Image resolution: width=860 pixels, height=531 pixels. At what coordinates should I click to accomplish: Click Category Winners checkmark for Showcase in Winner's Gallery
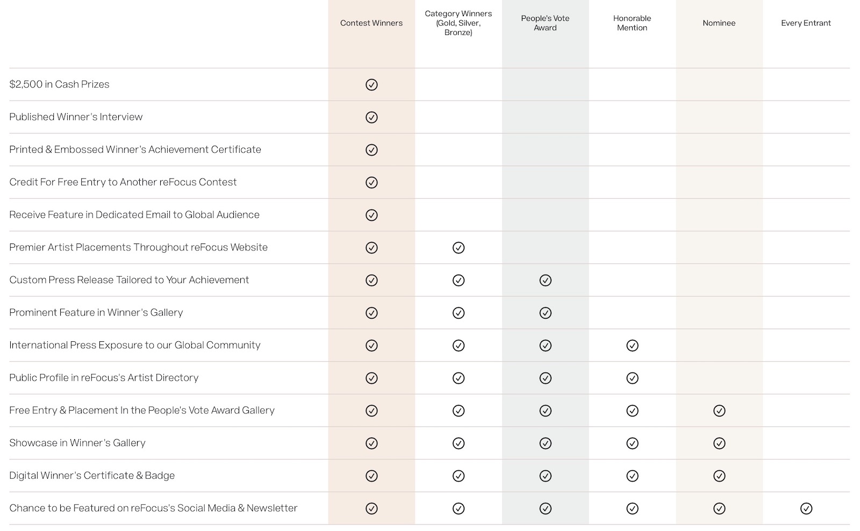pyautogui.click(x=458, y=443)
